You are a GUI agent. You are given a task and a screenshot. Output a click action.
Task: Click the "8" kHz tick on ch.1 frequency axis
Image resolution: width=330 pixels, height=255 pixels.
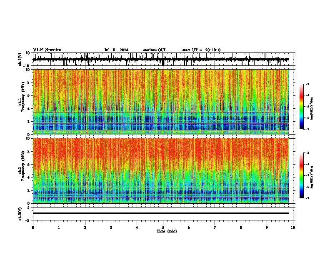(x=29, y=82)
